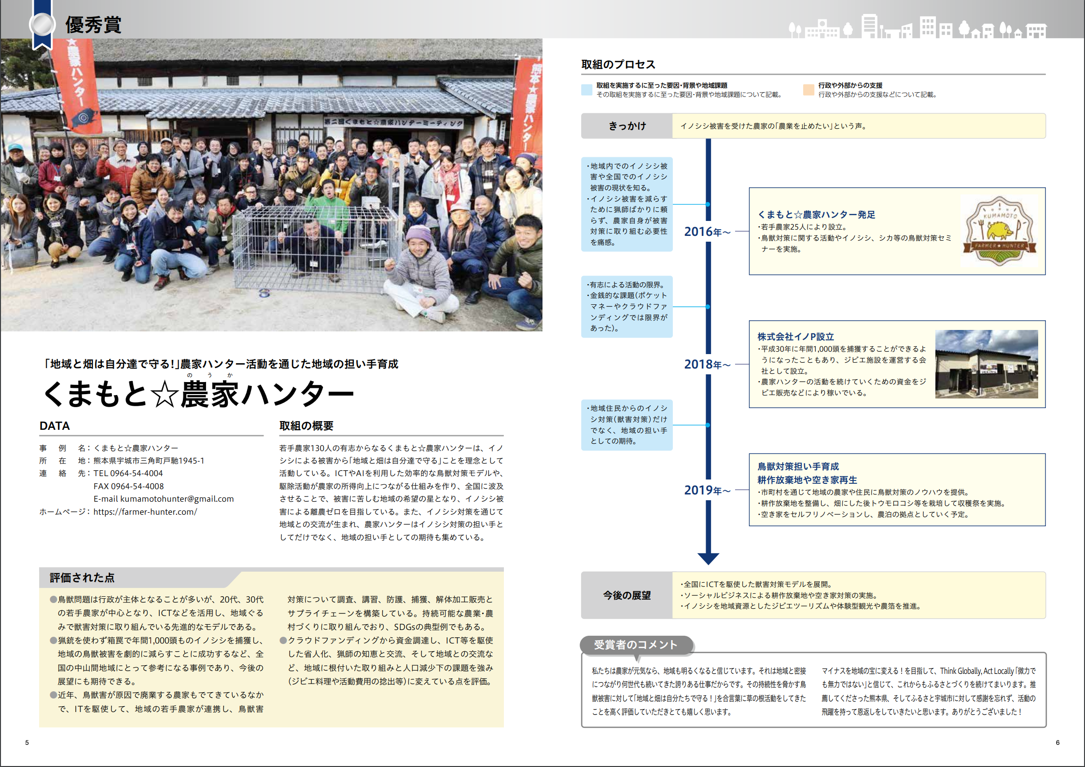The height and width of the screenshot is (767, 1085).
Task: Click the 評価された点 section tab
Action: tap(82, 578)
